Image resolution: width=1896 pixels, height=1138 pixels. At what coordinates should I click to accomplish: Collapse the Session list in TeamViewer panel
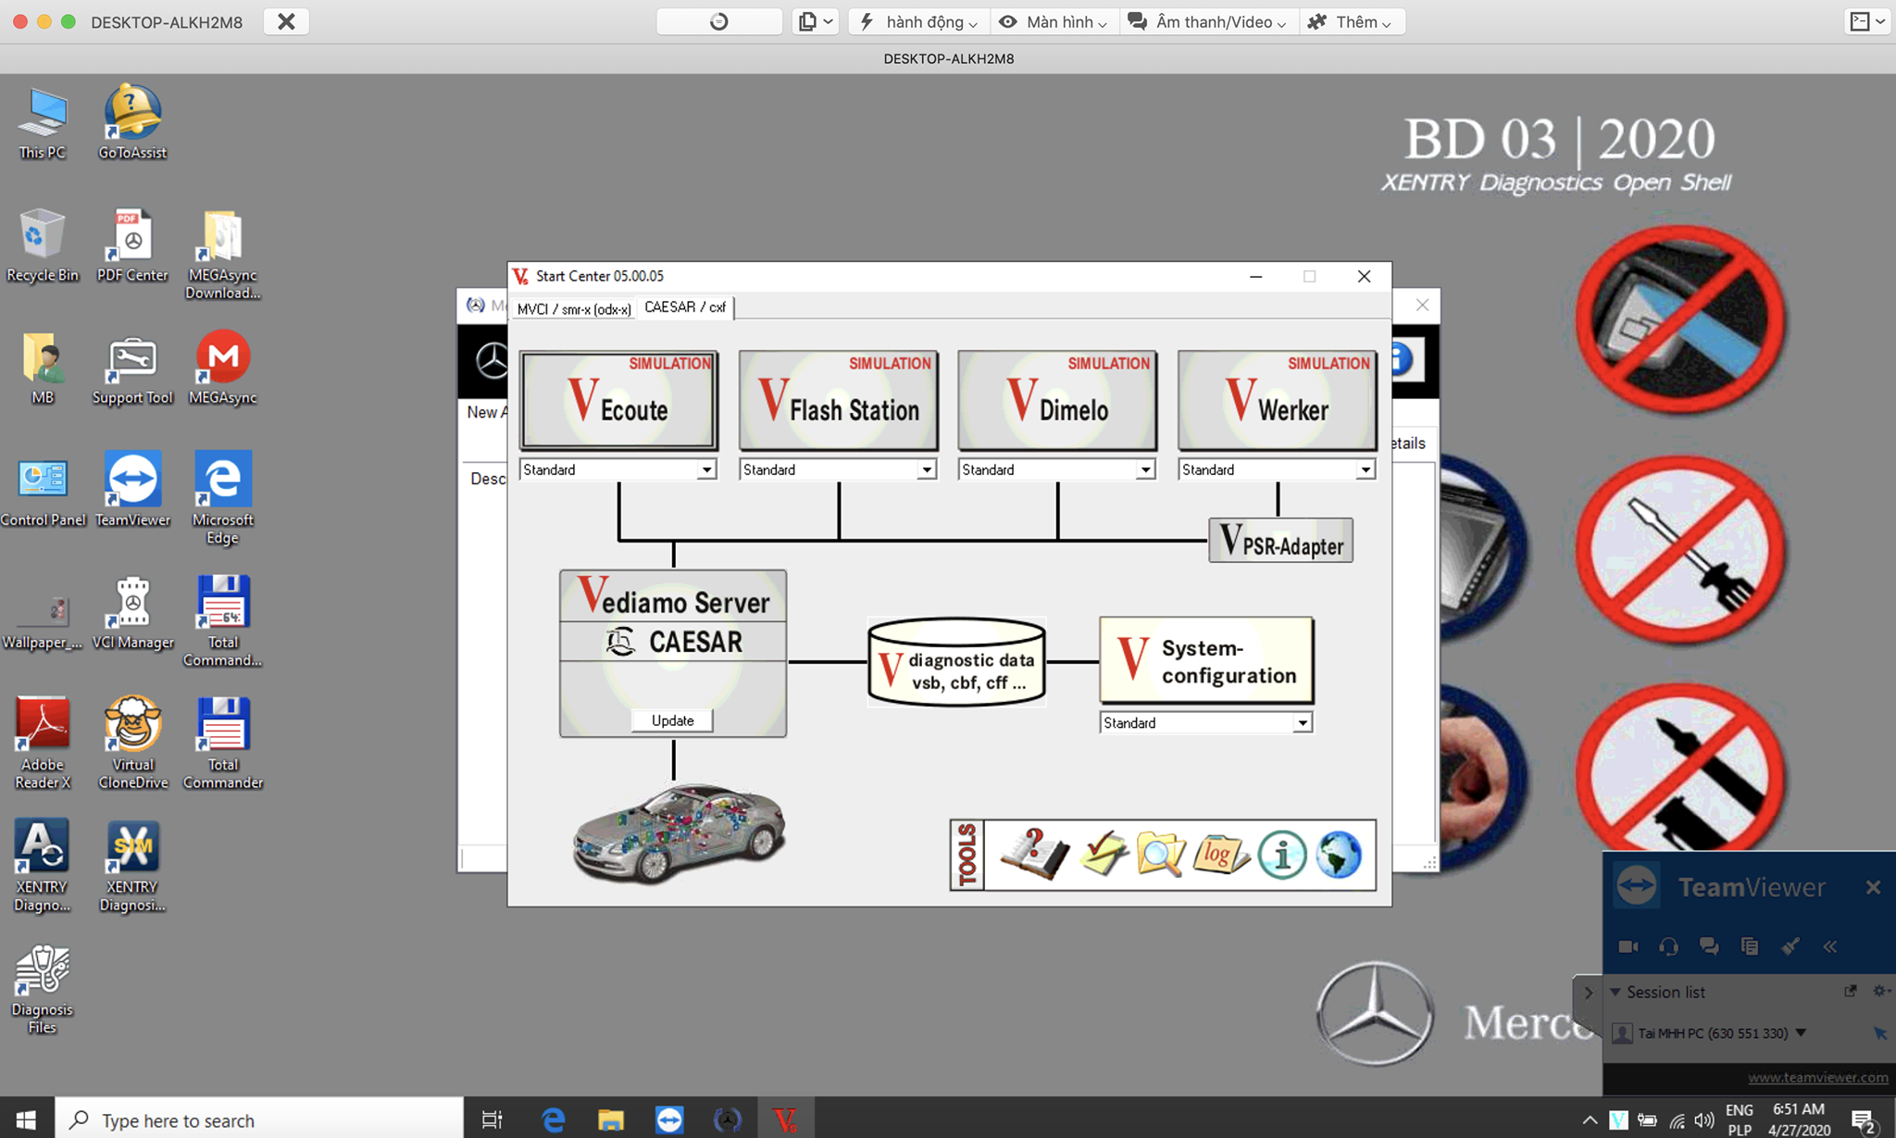[1615, 992]
